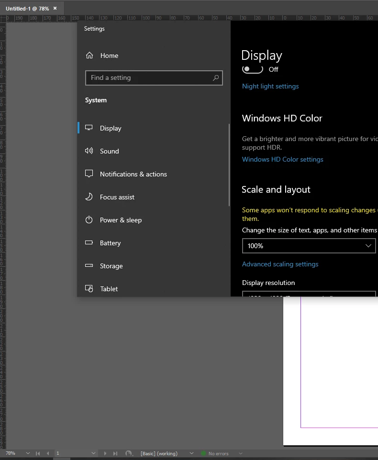Click the Windows HD Color heading
Viewport: 378px width, 460px height.
pos(282,118)
